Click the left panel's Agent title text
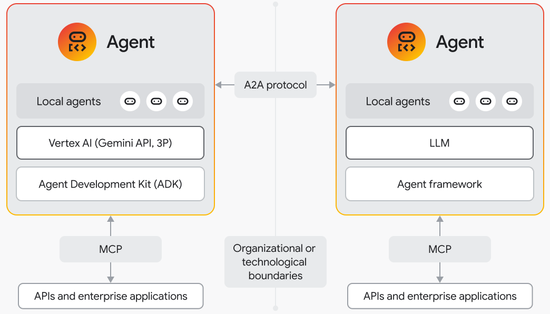 click(x=131, y=42)
